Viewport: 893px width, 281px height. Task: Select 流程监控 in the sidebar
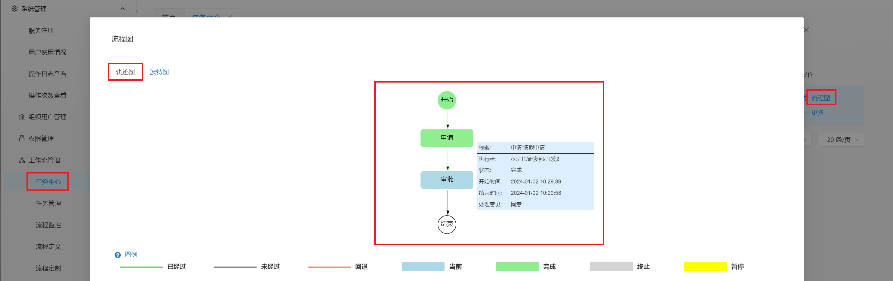(x=48, y=225)
